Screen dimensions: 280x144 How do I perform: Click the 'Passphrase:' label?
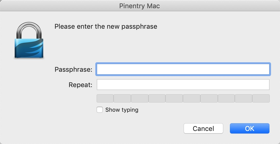click(x=73, y=69)
